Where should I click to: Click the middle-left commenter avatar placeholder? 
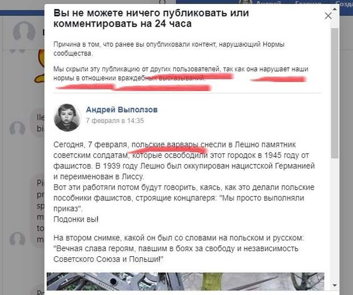coord(17,129)
